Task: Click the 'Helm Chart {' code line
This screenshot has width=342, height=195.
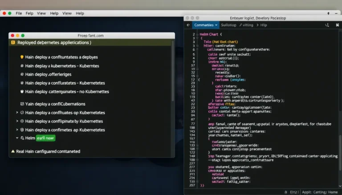Action: pos(211,34)
